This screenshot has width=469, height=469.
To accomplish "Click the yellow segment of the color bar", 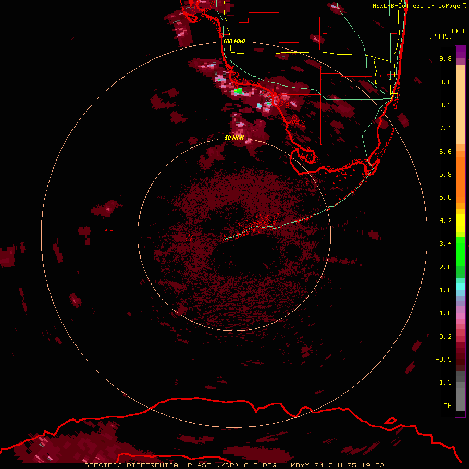I will [460, 223].
